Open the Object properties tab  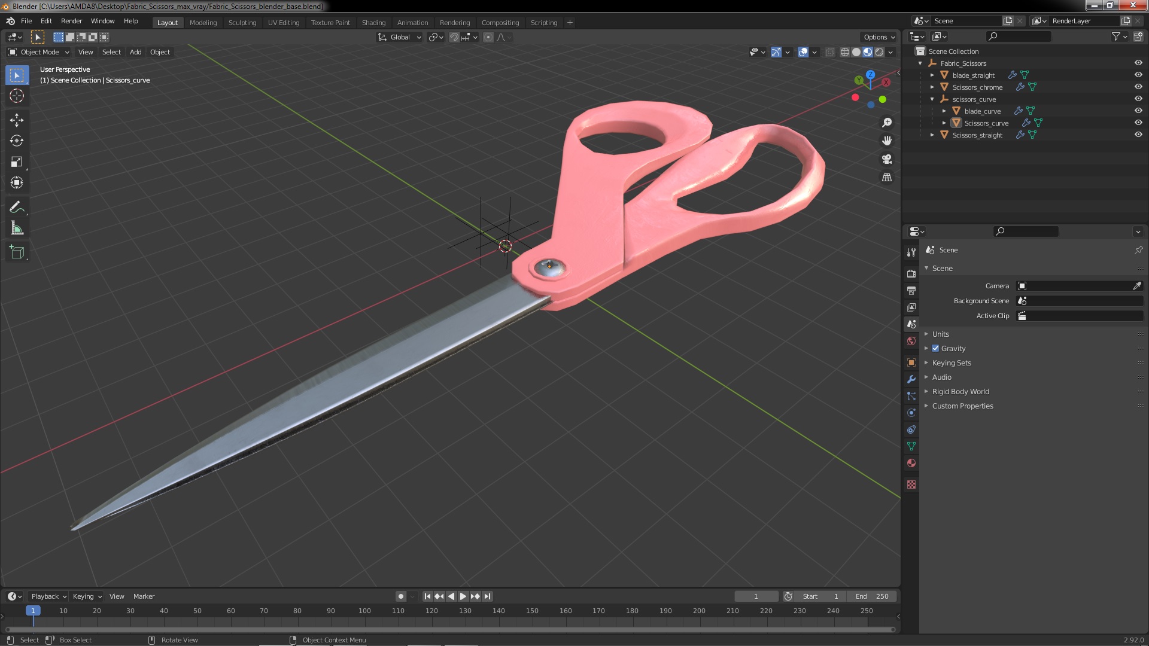[911, 362]
